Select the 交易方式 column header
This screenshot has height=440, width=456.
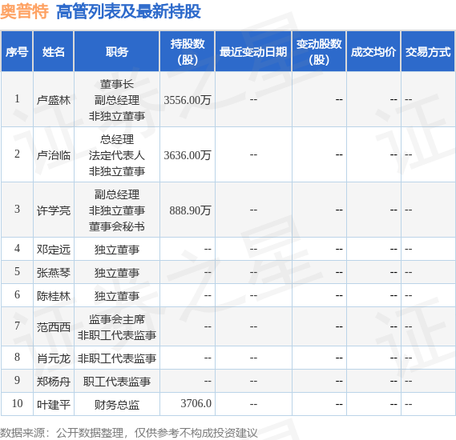click(428, 52)
